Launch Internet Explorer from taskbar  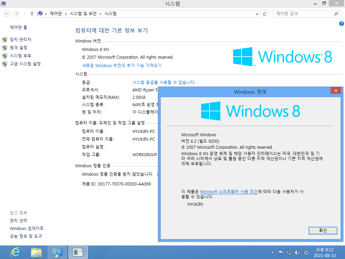tap(15, 252)
